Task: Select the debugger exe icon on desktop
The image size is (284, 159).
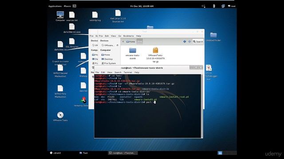Action: tap(209, 68)
